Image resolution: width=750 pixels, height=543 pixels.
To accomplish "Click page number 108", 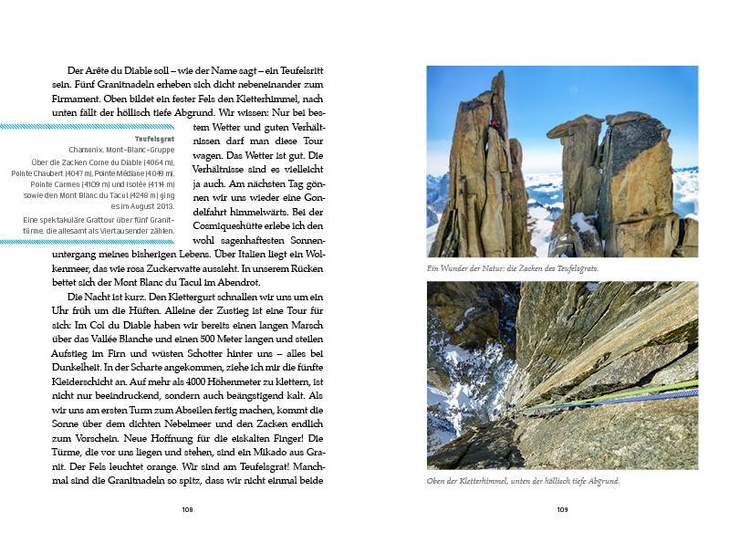I will point(187,509).
